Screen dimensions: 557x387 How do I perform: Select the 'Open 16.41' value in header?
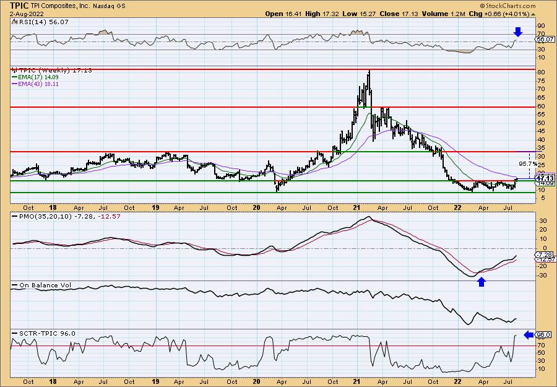[283, 14]
